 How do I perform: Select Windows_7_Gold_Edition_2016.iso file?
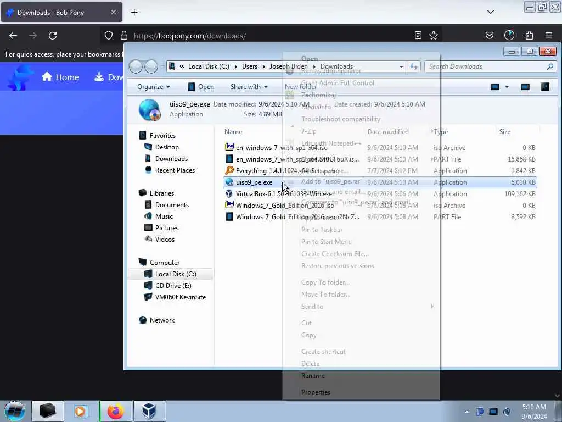coord(380,205)
